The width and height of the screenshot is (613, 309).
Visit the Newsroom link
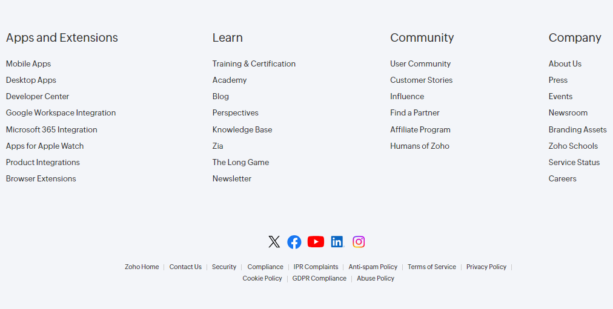pyautogui.click(x=568, y=112)
